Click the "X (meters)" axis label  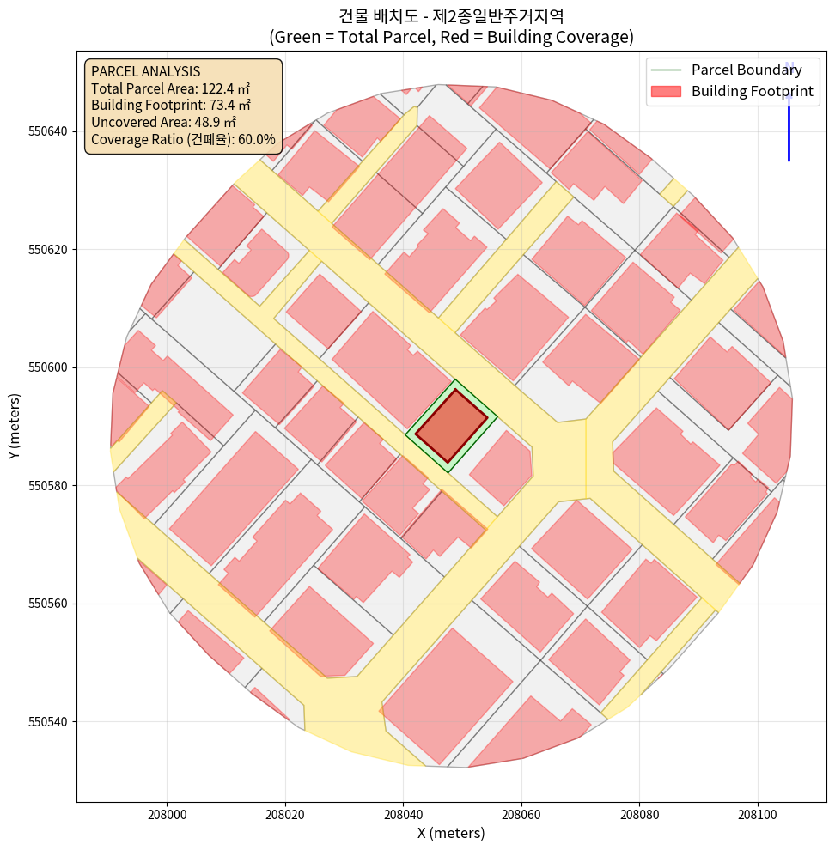tap(451, 833)
